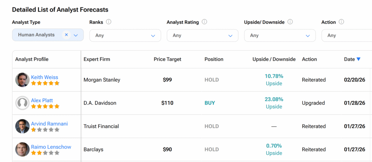Image resolution: width=372 pixels, height=162 pixels.
Task: Open Alex Platt analyst profile link
Action: point(42,100)
